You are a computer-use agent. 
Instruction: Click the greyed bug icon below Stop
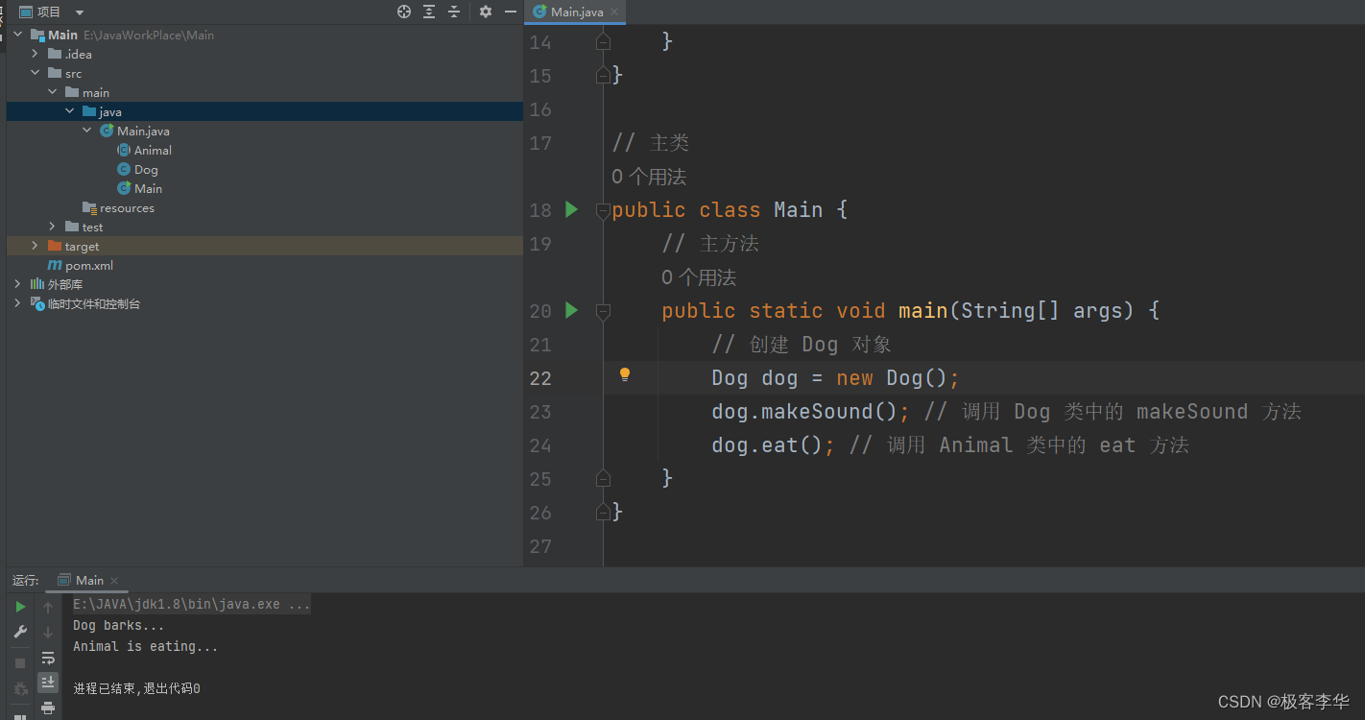[20, 689]
